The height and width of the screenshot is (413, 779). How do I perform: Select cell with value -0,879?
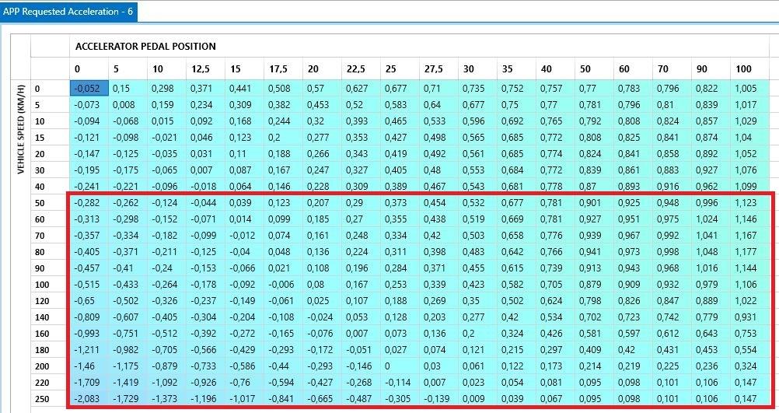pyautogui.click(x=166, y=366)
